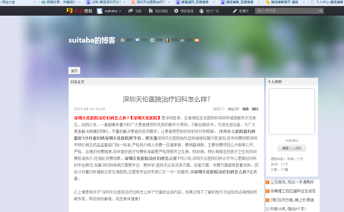344x212 pixels.
Task: Close the 网址大全 browser tab
Action: (35, 2)
